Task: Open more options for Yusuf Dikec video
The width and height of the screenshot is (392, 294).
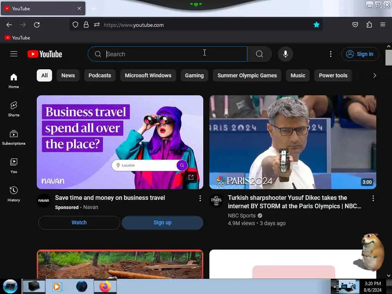Action: coord(373,198)
